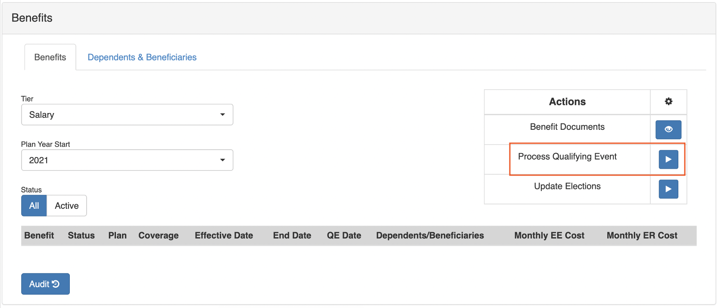This screenshot has height=308, width=718.
Task: Click the Effective Date column header
Action: [x=224, y=236]
